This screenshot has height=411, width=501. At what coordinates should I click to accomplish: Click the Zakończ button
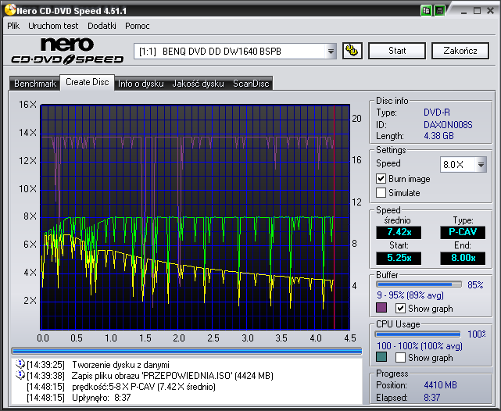point(460,51)
